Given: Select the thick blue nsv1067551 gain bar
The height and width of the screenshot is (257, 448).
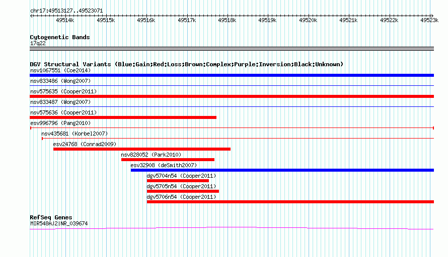Looking at the screenshot, I should pyautogui.click(x=232, y=75).
